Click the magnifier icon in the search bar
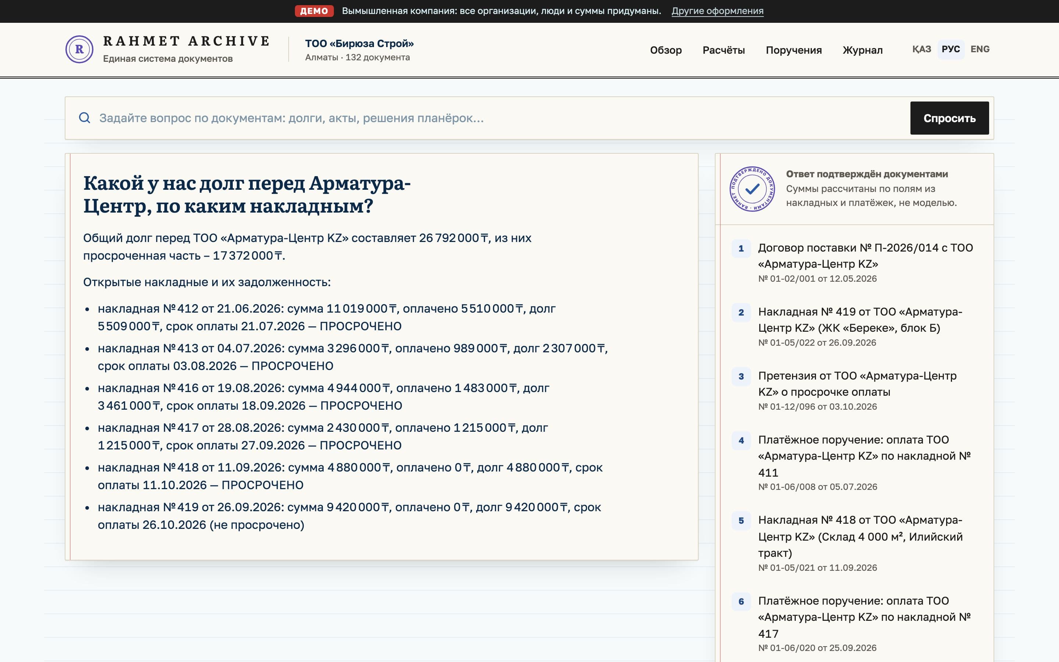 (x=85, y=118)
